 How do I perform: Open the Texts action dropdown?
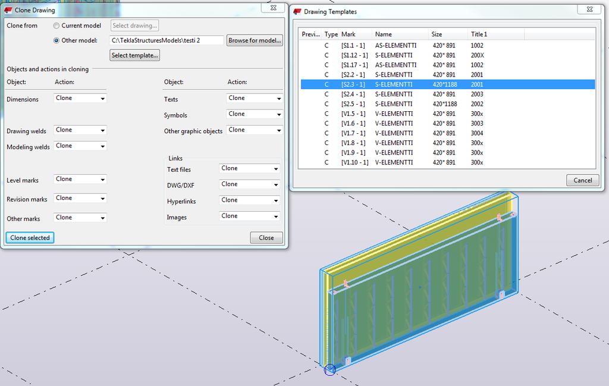click(x=255, y=98)
